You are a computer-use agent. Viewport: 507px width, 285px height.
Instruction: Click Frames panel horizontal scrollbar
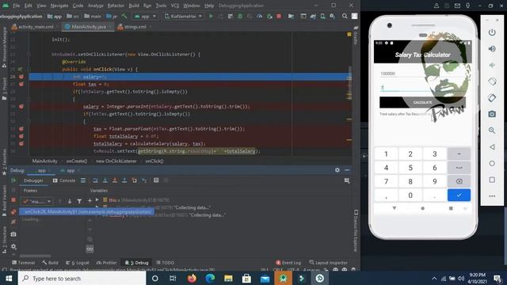click(x=36, y=256)
